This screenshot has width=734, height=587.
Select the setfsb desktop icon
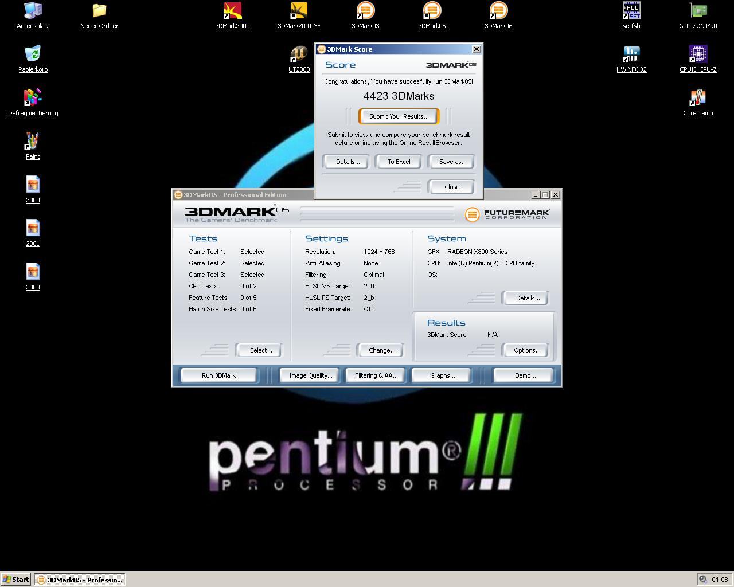coord(631,15)
